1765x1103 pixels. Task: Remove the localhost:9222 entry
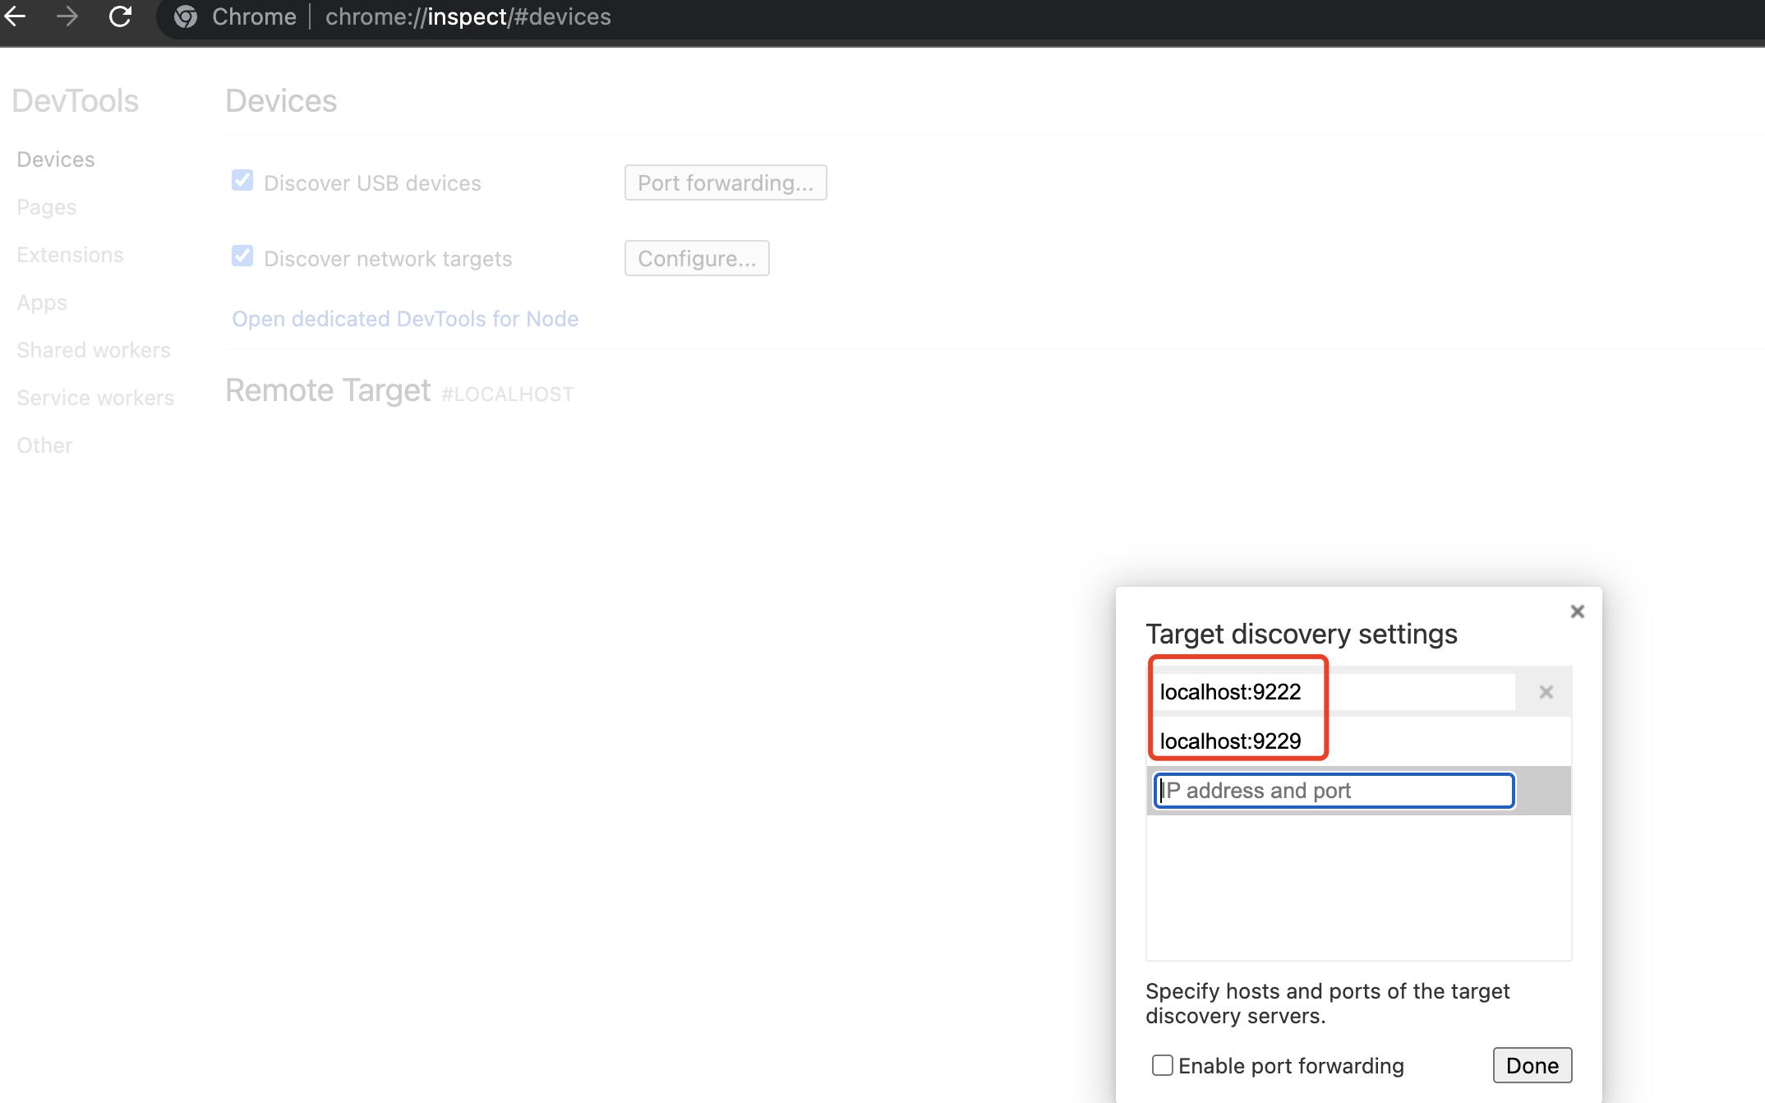pyautogui.click(x=1546, y=692)
